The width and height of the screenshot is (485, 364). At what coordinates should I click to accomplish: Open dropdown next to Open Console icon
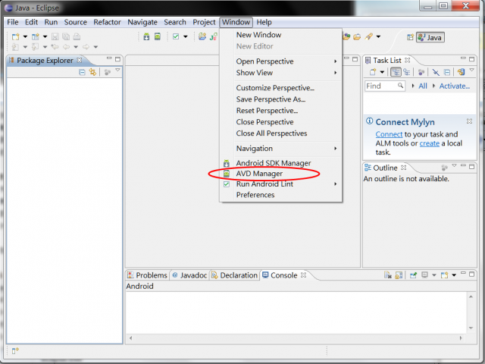coord(454,275)
